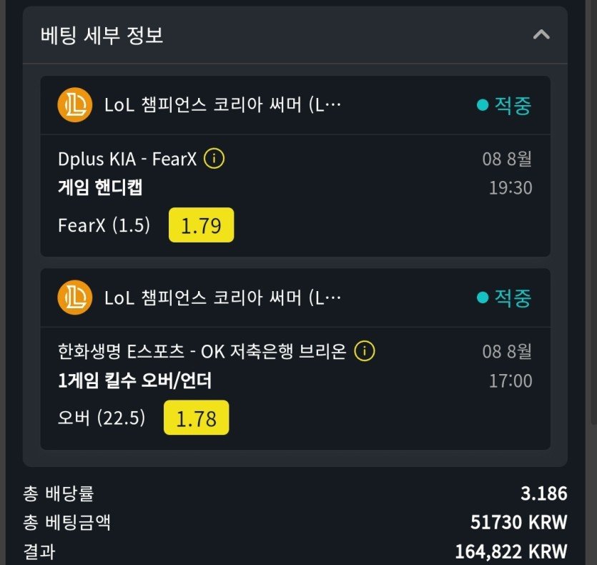Click the teal 적중 status dot on first bet
This screenshot has height=565, width=597.
pyautogui.click(x=483, y=106)
